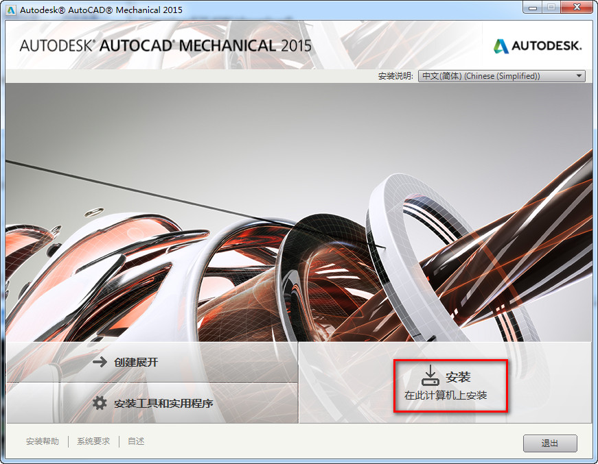The image size is (598, 464).
Task: Click the AutoCAD icon in the title bar
Action: click(x=9, y=9)
